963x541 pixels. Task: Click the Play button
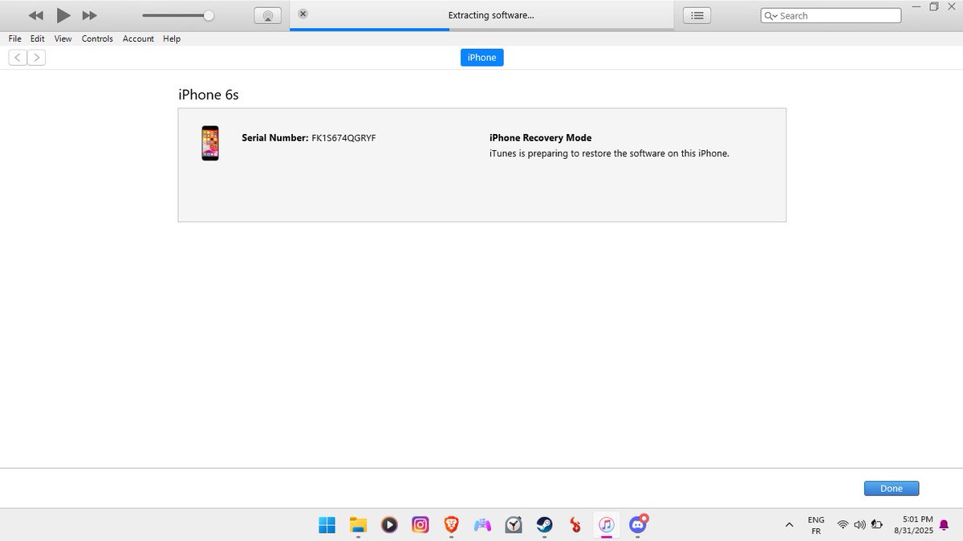pyautogui.click(x=63, y=15)
